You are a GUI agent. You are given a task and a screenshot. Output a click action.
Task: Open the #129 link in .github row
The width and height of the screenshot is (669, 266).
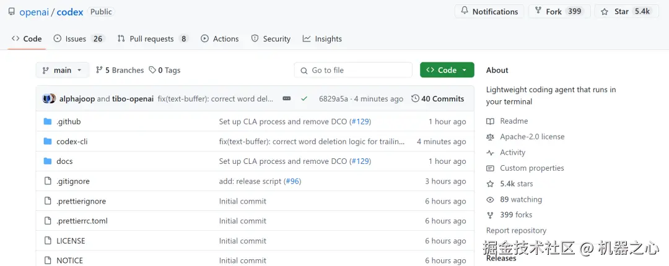(361, 121)
